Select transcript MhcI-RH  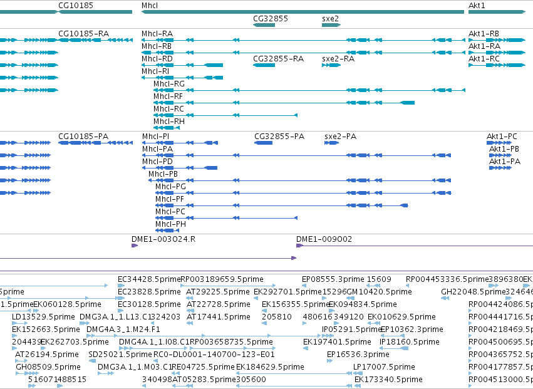click(167, 128)
